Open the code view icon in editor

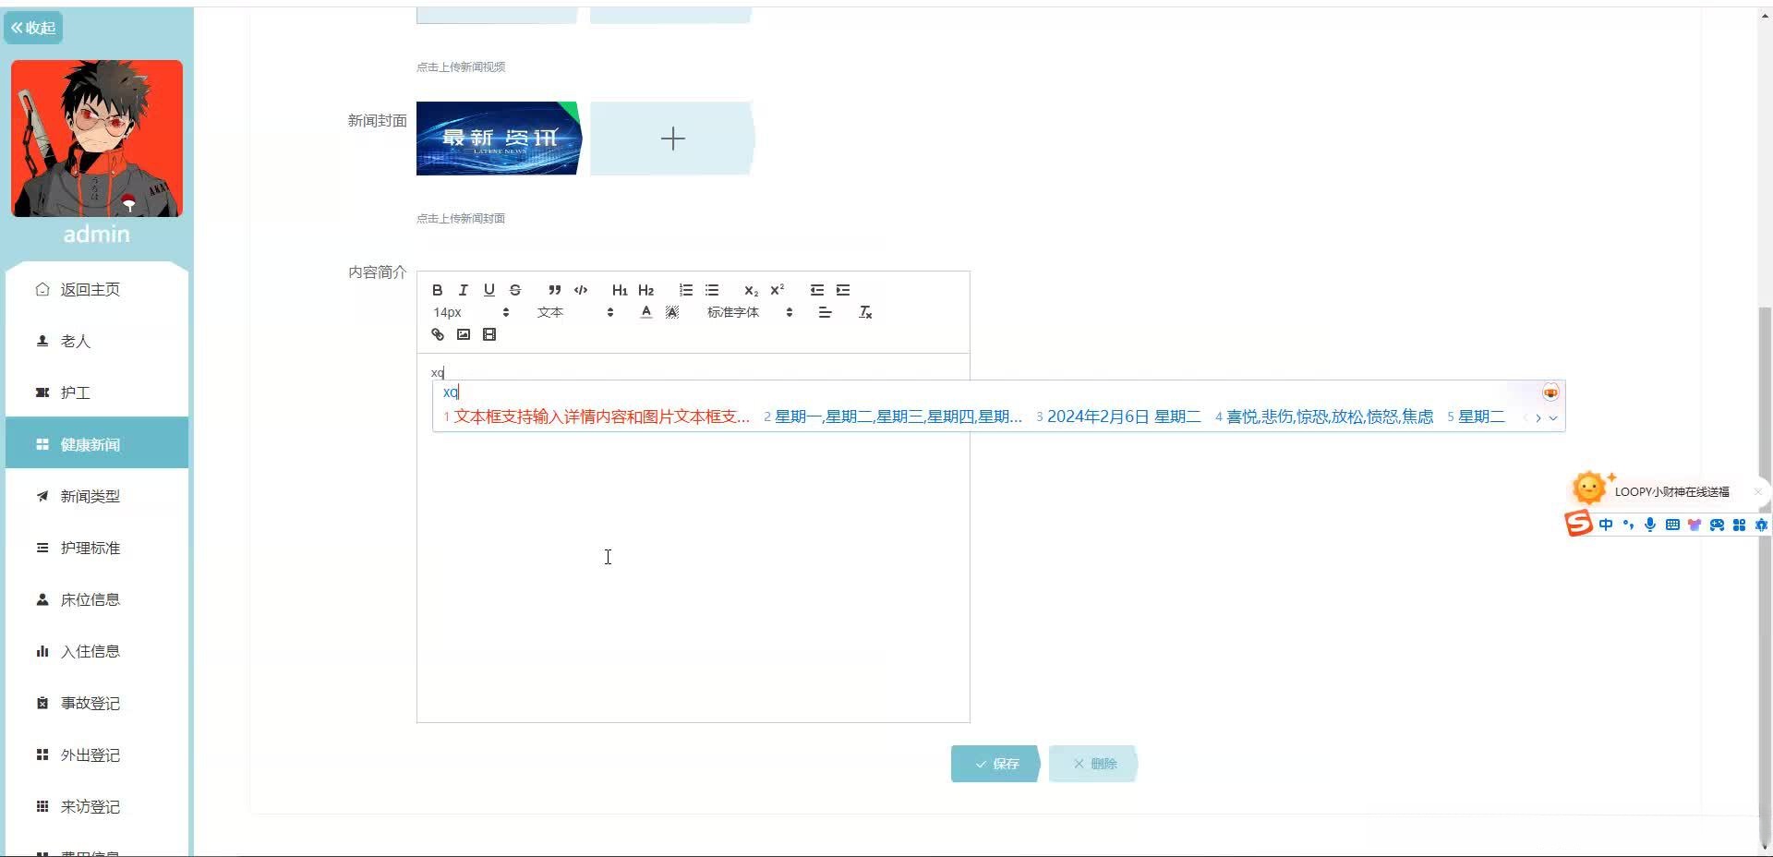click(x=580, y=290)
